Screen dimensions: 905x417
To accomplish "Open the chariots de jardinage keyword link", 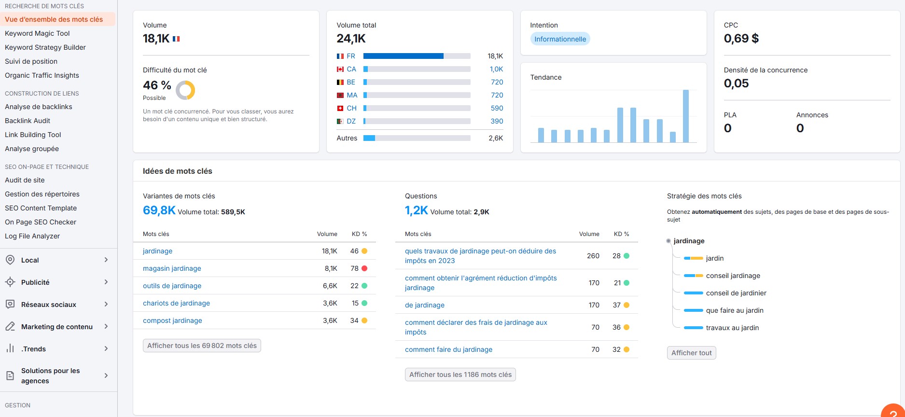I will pos(176,303).
